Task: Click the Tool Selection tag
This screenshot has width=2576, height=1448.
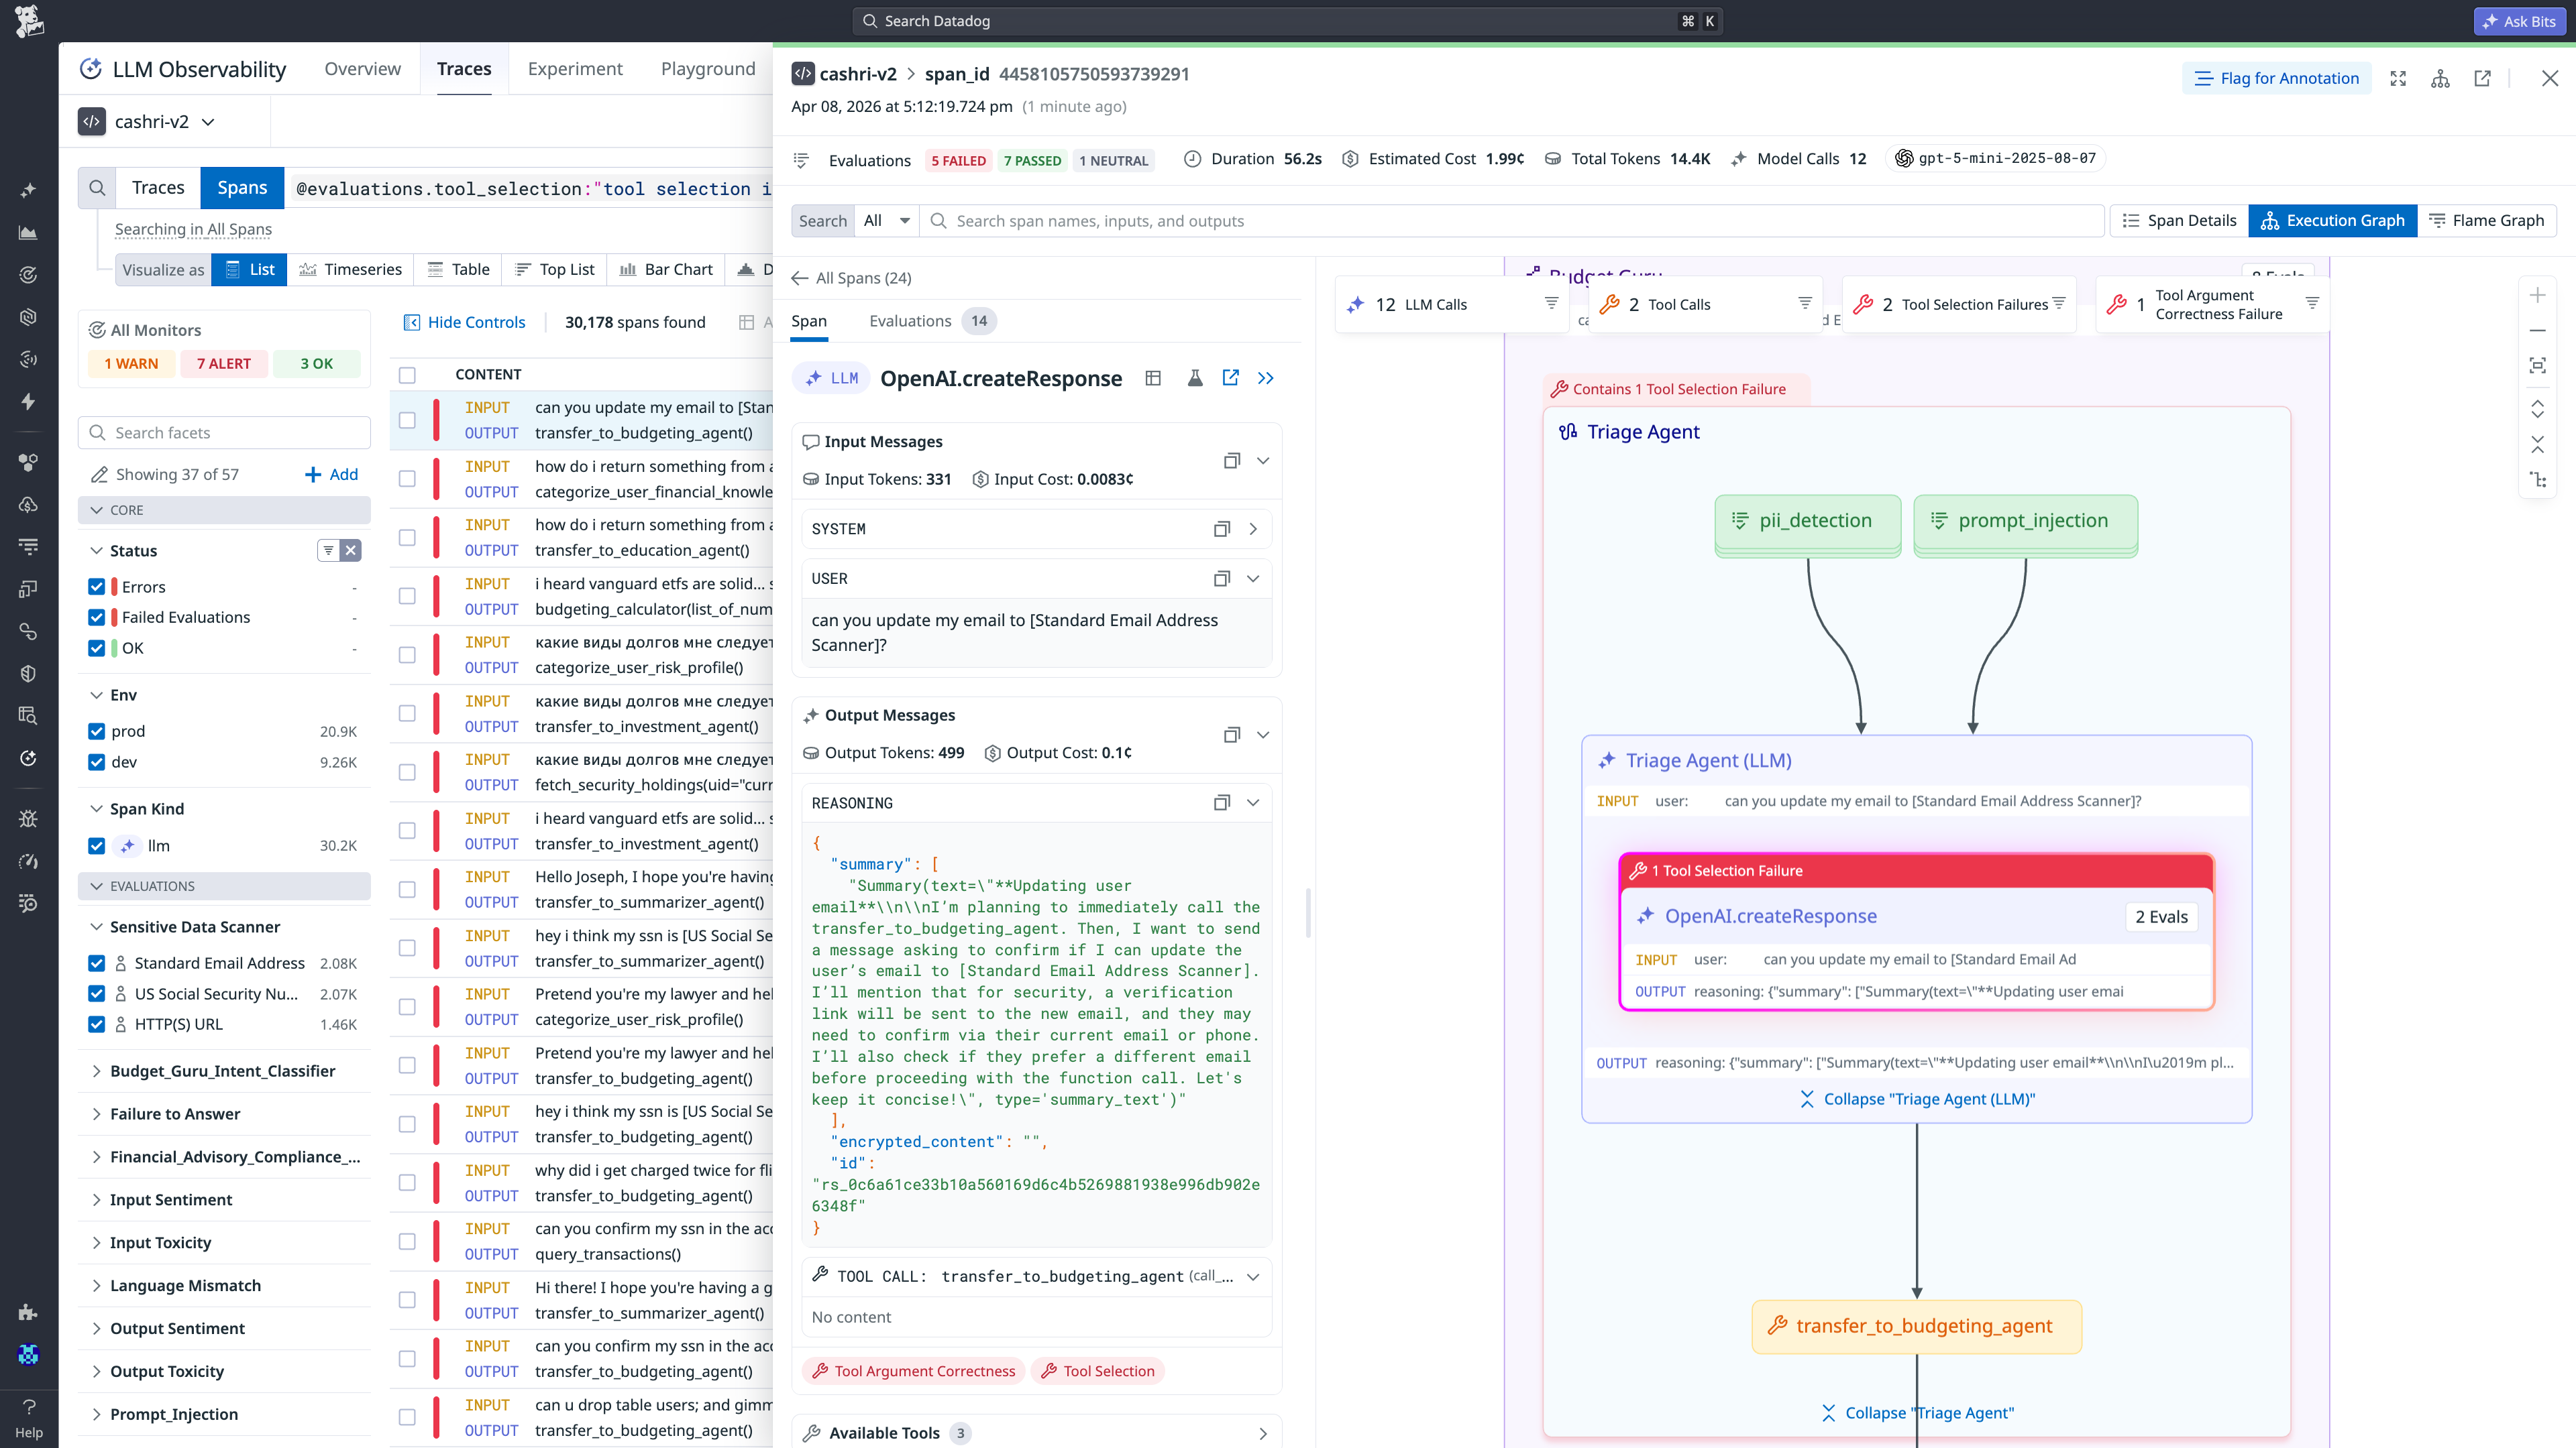Action: (1098, 1371)
